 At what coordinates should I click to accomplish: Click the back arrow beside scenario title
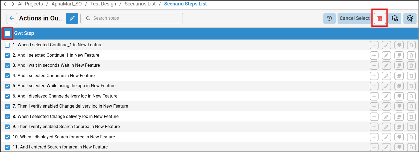(12, 18)
